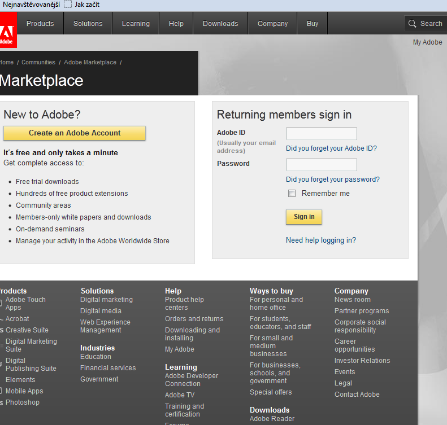The image size is (447, 425).
Task: Open Financial services footer link
Action: 108,368
